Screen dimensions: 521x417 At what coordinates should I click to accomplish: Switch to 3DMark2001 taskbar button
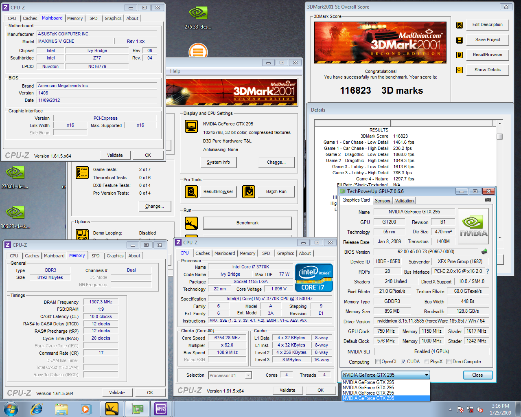coord(112,409)
